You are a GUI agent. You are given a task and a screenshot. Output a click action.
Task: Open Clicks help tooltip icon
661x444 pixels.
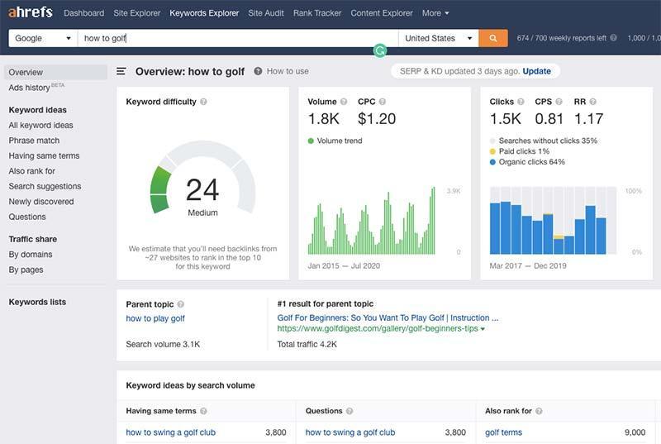(521, 102)
